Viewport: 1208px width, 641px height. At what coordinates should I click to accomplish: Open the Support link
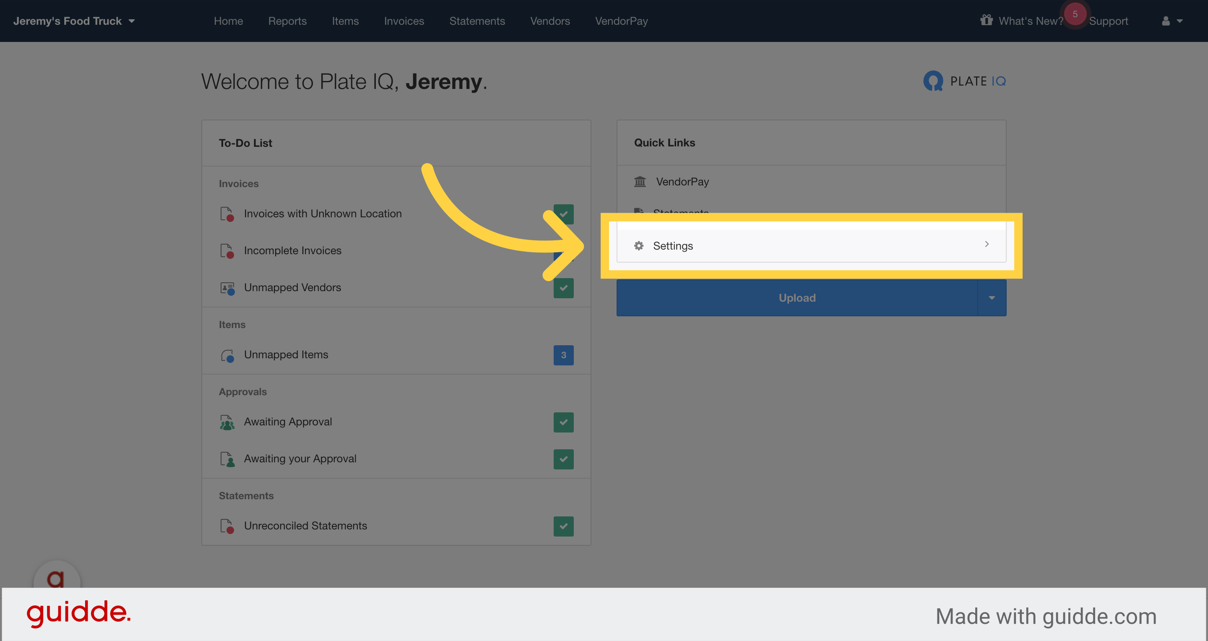1108,21
